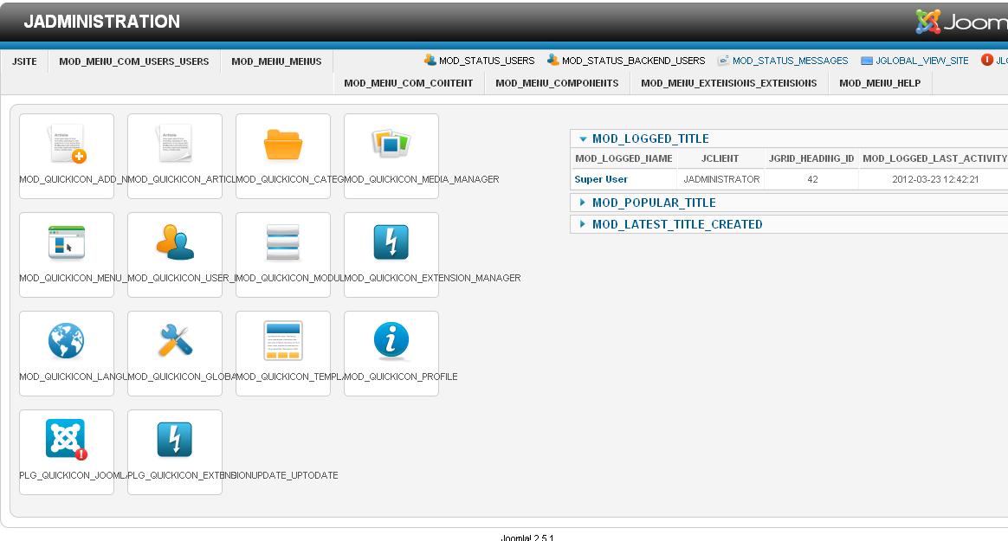The width and height of the screenshot is (1008, 541).
Task: Click the MOD_STATUS_MESSAGES envelope icon
Action: point(723,60)
